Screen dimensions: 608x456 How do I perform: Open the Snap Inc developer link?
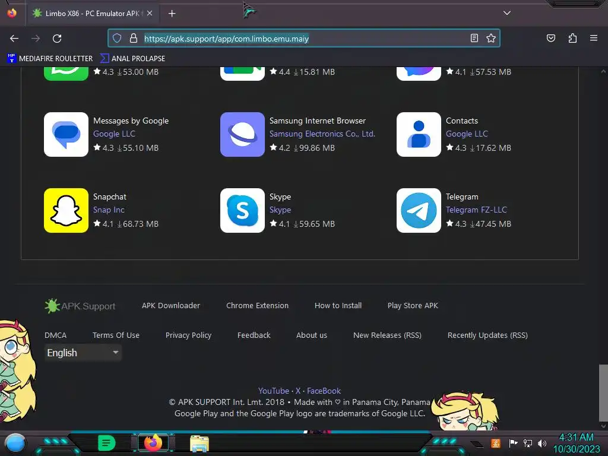[109, 210]
